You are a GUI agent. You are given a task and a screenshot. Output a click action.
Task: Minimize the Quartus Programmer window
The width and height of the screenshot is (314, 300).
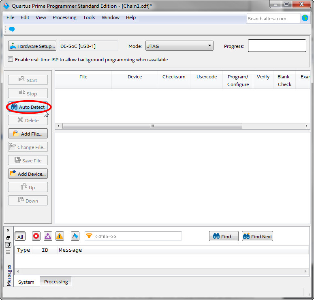click(x=276, y=4)
